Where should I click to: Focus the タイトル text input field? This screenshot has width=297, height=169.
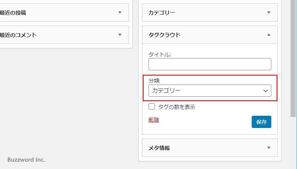210,64
